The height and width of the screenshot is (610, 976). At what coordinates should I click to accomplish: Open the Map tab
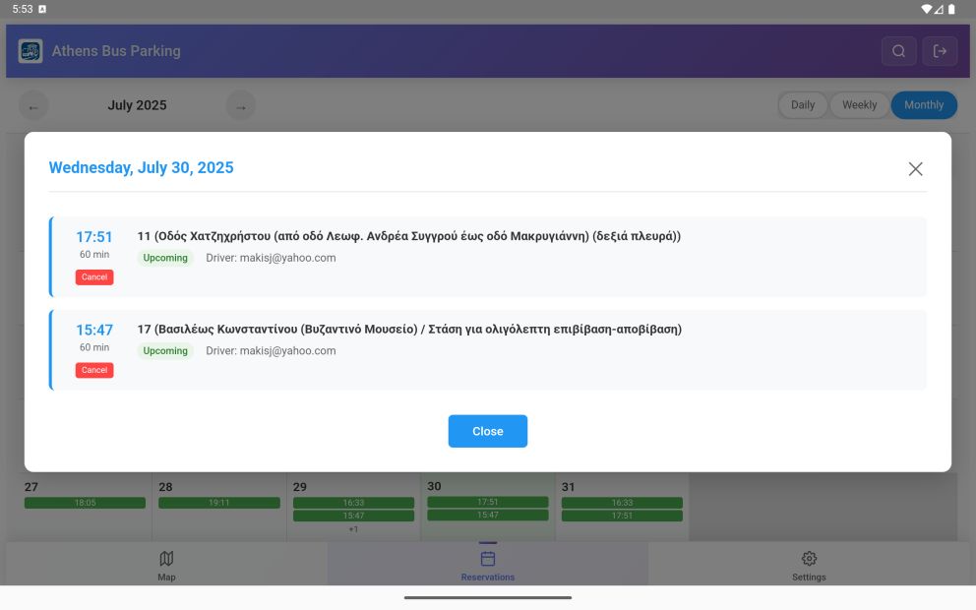click(x=166, y=565)
